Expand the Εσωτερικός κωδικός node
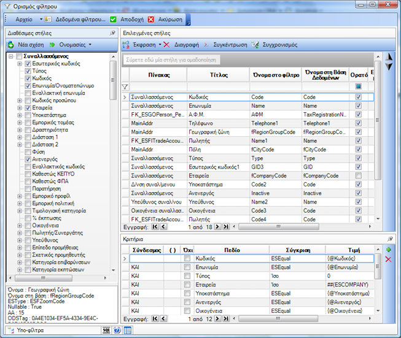 click(20, 64)
